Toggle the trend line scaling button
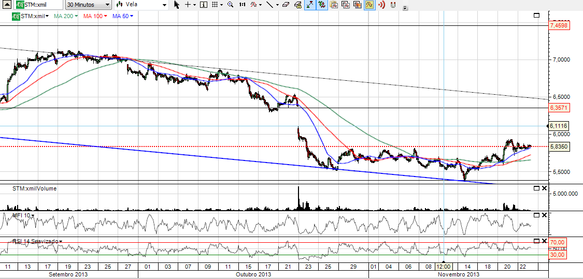Screen dimensions: 583x279 (x=310, y=5)
